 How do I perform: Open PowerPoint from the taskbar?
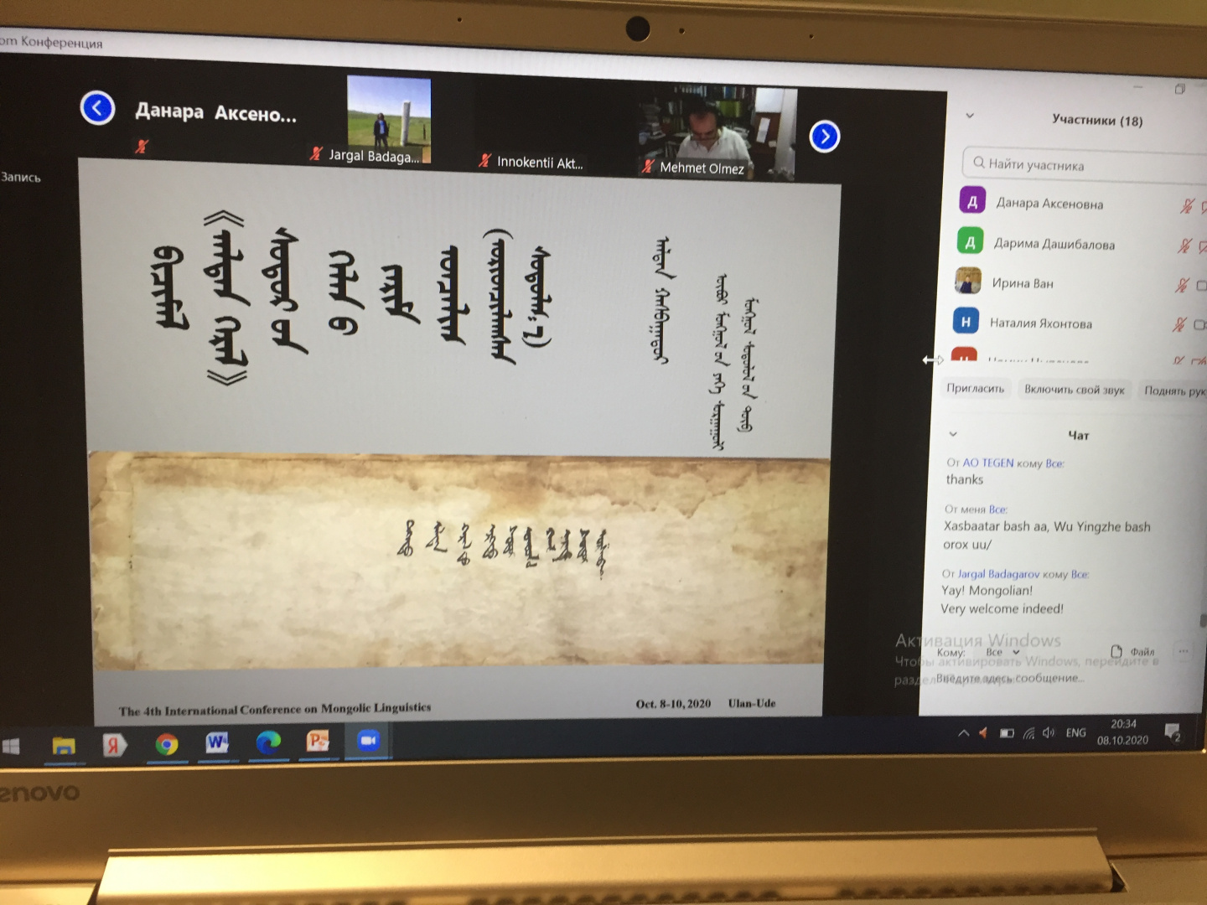point(318,741)
